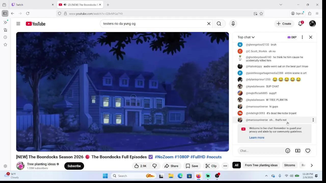Submit search with magnifier button
This screenshot has height=183, width=326.
(219, 24)
